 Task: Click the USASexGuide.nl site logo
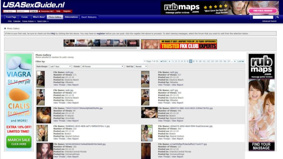34,5
